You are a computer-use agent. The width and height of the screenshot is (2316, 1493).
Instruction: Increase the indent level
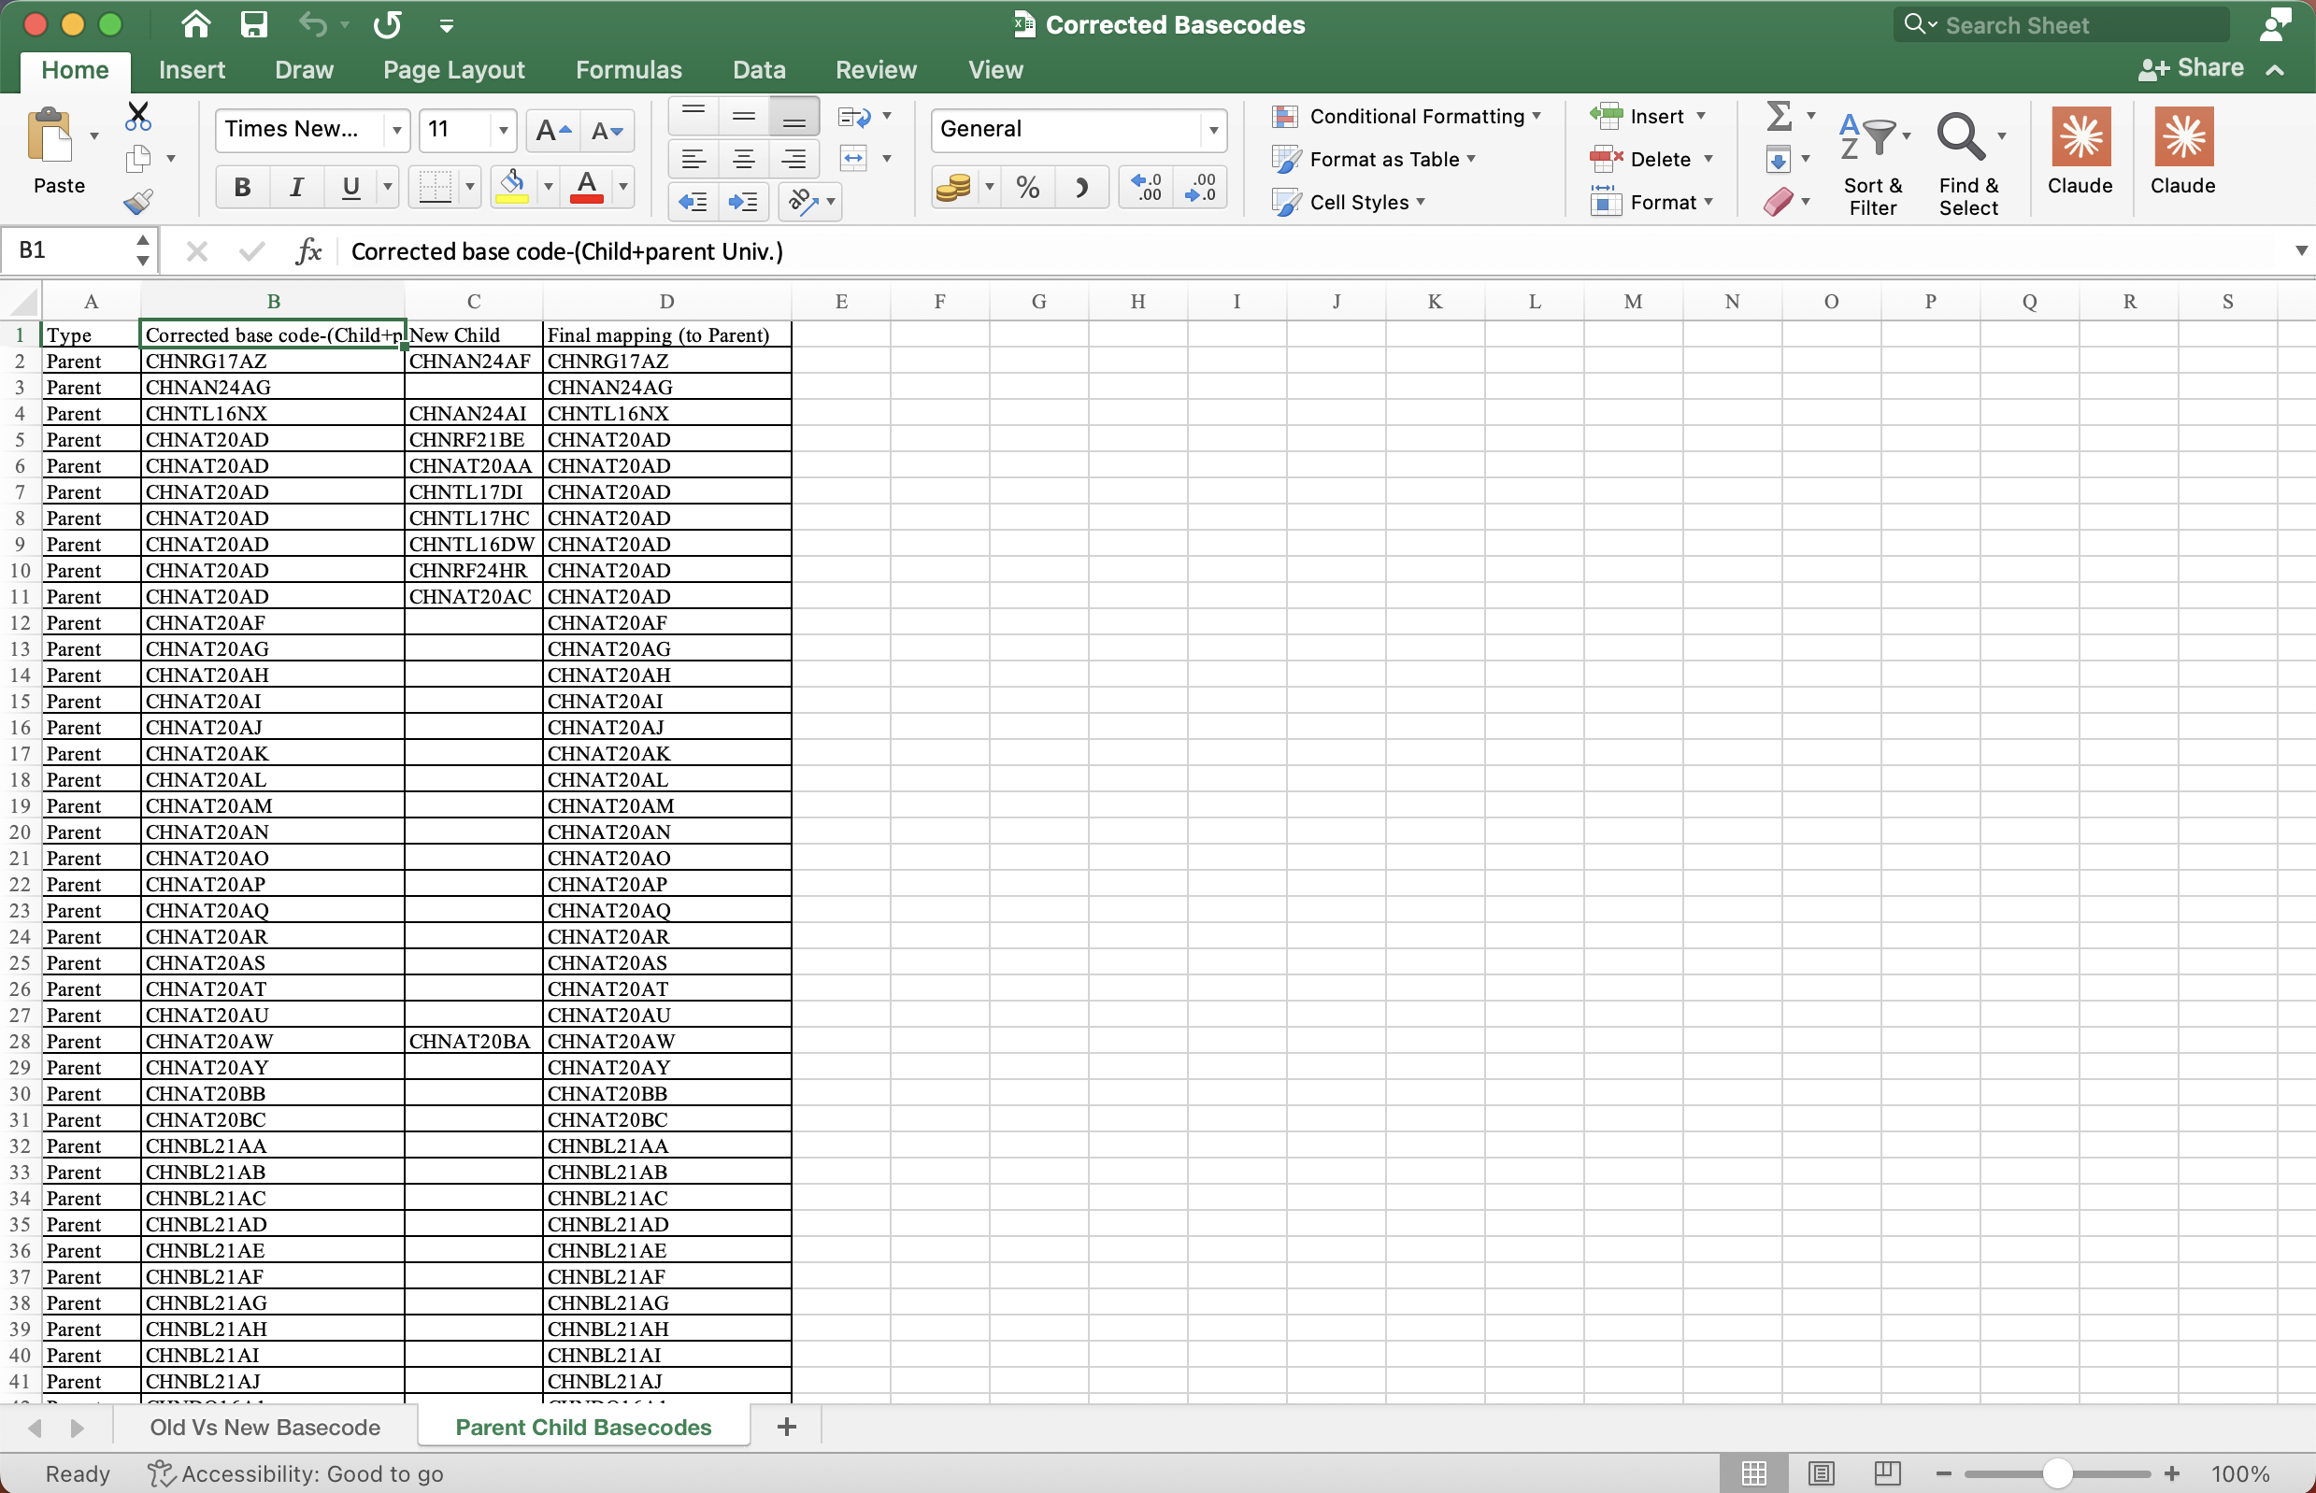click(x=744, y=202)
